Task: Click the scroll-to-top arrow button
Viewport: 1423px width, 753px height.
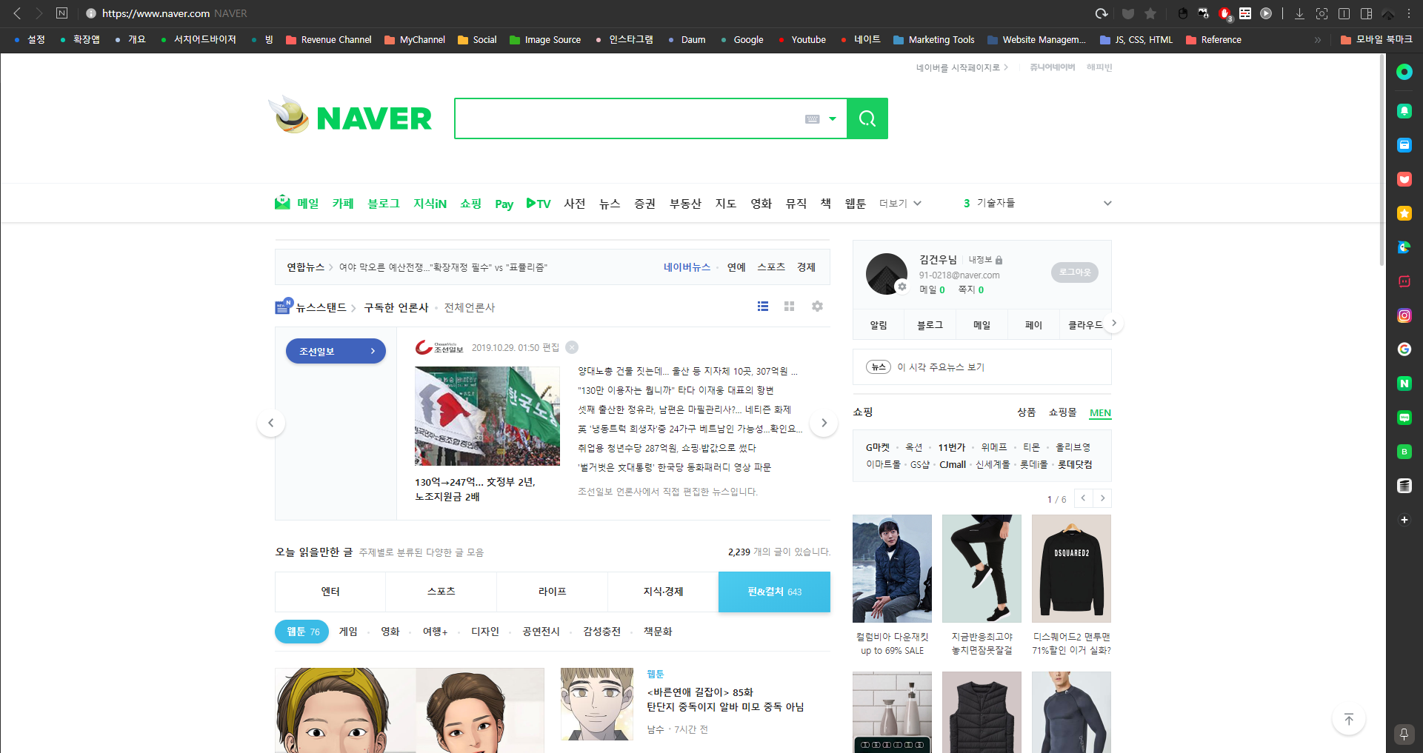Action: coord(1348,720)
